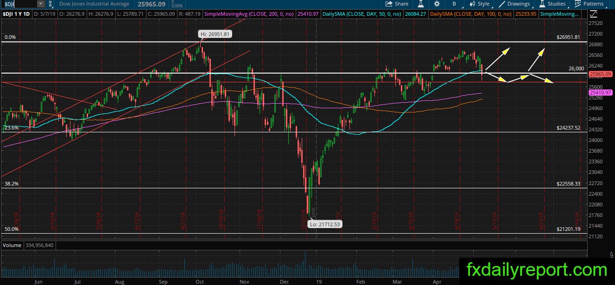Click the 25965.09 last price axis tag
The height and width of the screenshot is (285, 615).
click(x=600, y=74)
